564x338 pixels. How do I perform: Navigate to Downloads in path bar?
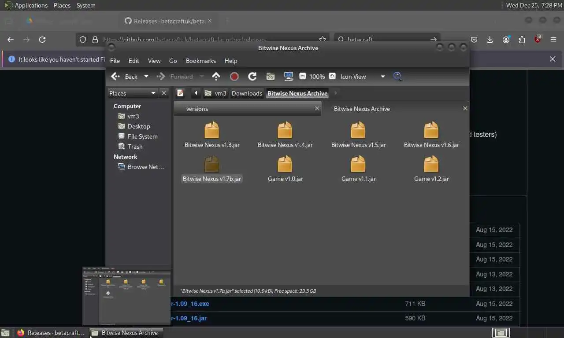(x=247, y=93)
